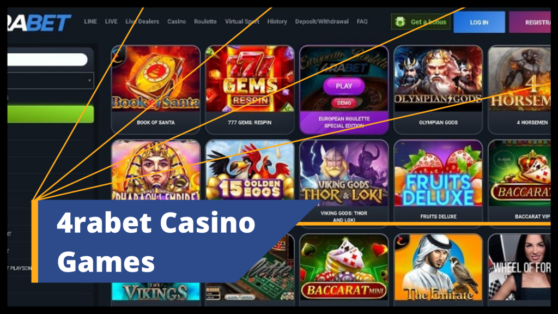Expand the sidebar provider dropdown
Image resolution: width=558 pixels, height=314 pixels.
[51, 81]
